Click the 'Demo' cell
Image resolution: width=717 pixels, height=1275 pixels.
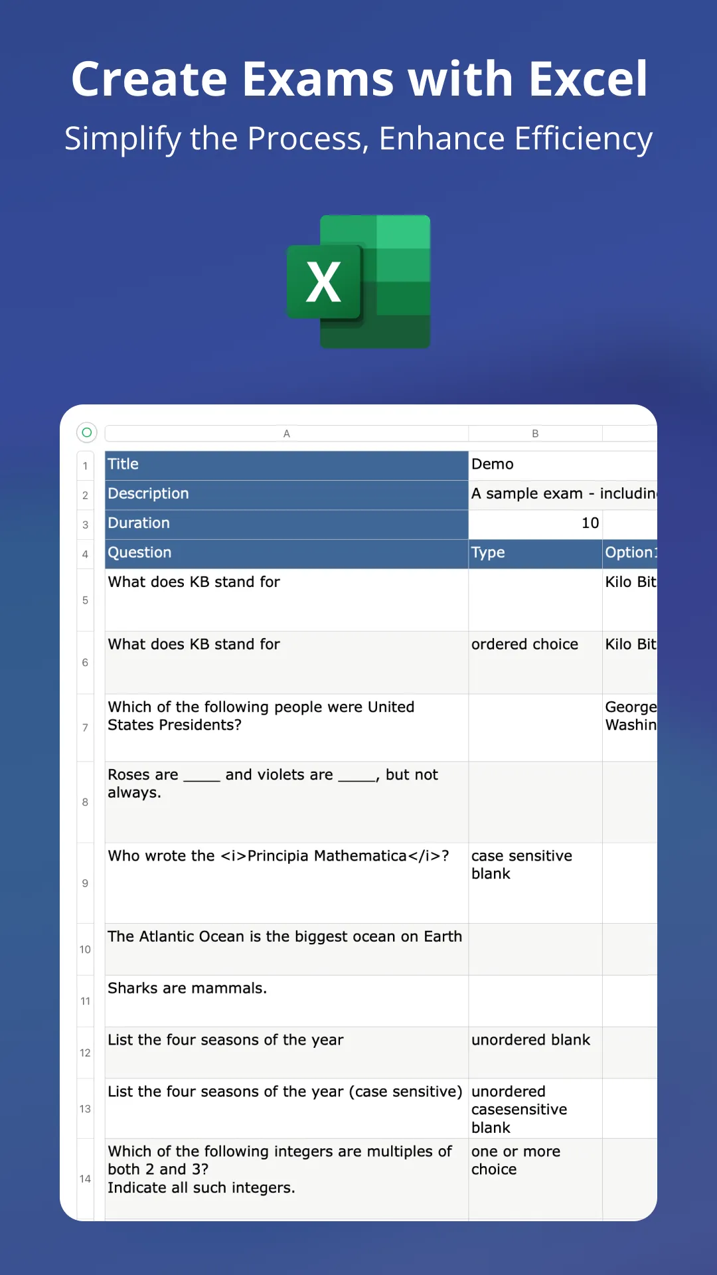tap(563, 466)
